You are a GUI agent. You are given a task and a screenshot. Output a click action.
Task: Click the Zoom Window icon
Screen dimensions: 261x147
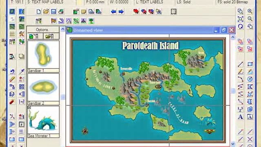[x=240, y=11]
